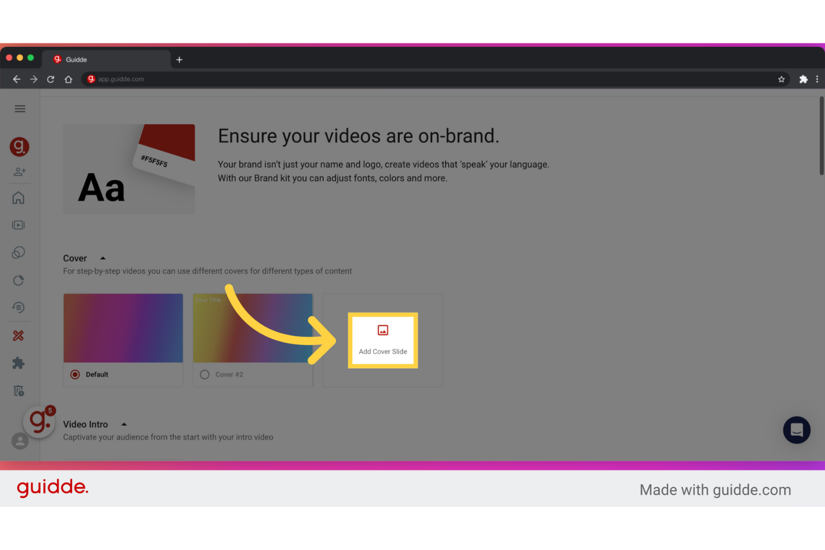The width and height of the screenshot is (825, 550).
Task: Open the documents clock sidebar icon
Action: pyautogui.click(x=18, y=391)
